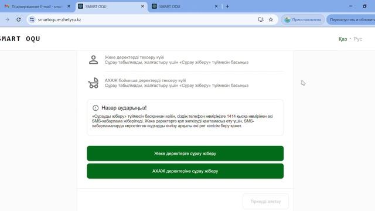Close the Gmail email confirmation tab
Image resolution: width=375 pixels, height=211 pixels.
69,6
